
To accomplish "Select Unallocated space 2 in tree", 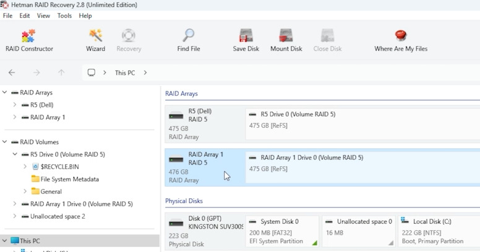I will point(58,216).
